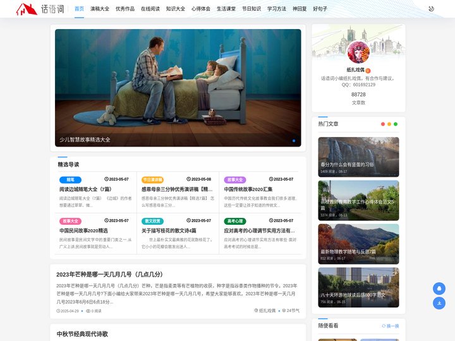Open 八十天环游地球读后感800字范文 card
Viewport: 455px width, 341px height.
click(358, 287)
